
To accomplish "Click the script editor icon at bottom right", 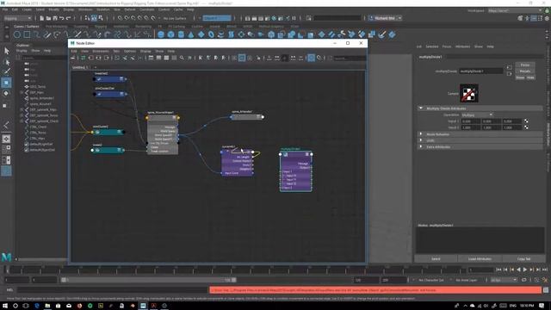I will (x=546, y=290).
